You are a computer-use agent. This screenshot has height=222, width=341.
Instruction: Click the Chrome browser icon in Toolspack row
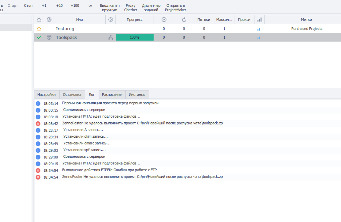pos(49,37)
